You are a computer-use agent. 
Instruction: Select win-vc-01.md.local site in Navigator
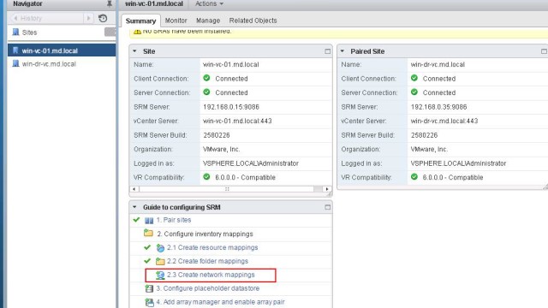[x=62, y=50]
